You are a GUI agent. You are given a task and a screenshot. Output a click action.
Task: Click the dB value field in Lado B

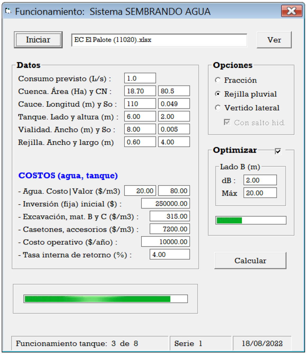(260, 180)
